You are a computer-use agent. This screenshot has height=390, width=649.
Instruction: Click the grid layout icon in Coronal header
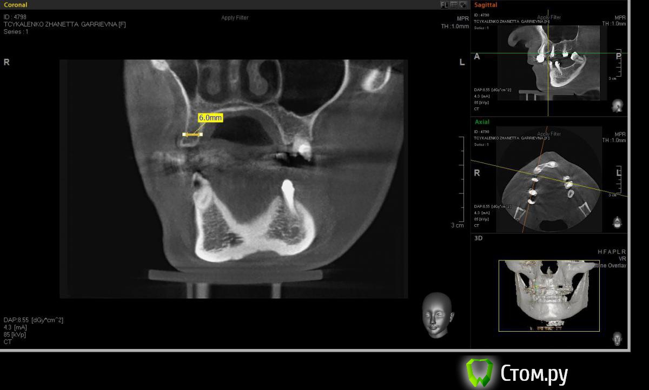coord(454,5)
